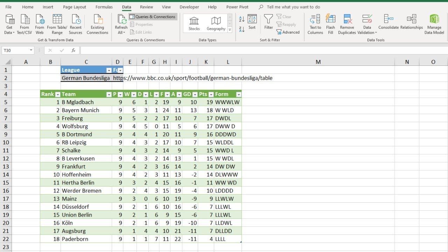The image size is (448, 252).
Task: Switch to the Page Layout tab
Action: [x=75, y=7]
